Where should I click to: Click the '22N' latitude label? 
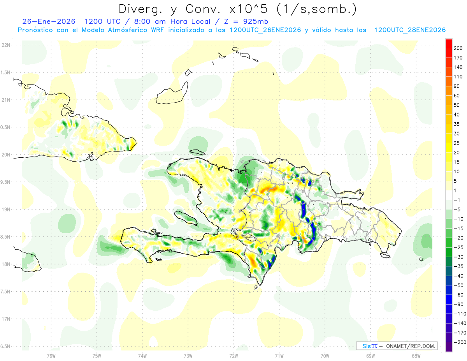pyautogui.click(x=6, y=45)
